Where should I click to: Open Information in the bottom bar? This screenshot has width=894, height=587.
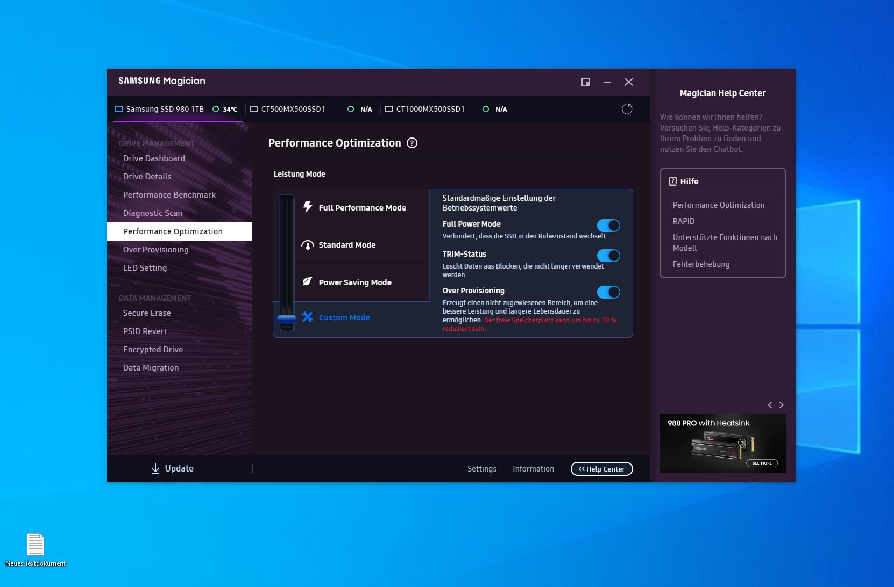(x=533, y=469)
